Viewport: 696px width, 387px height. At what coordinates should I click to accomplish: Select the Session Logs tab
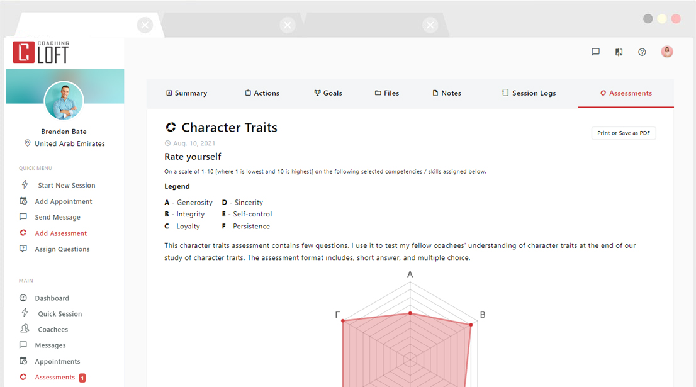coord(529,93)
